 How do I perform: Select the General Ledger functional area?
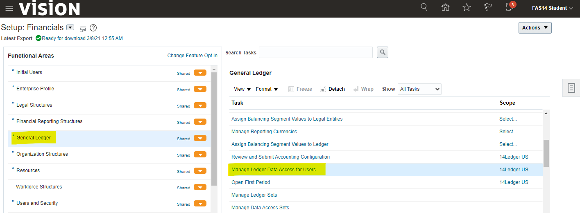coord(34,138)
